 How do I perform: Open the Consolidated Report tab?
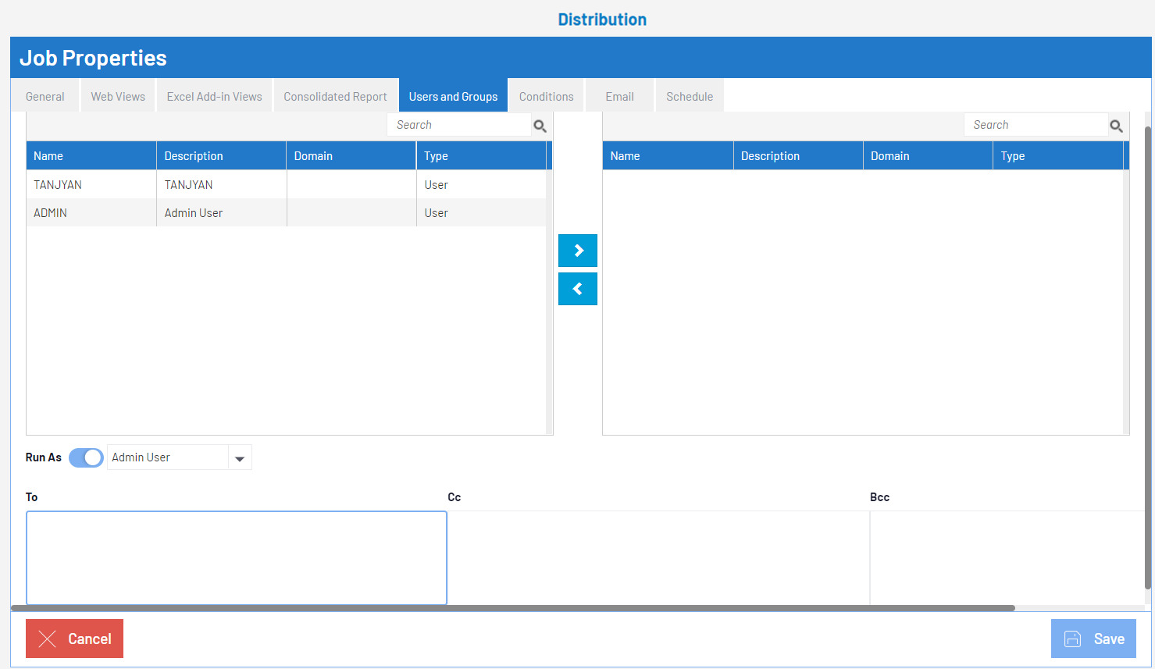pos(335,97)
